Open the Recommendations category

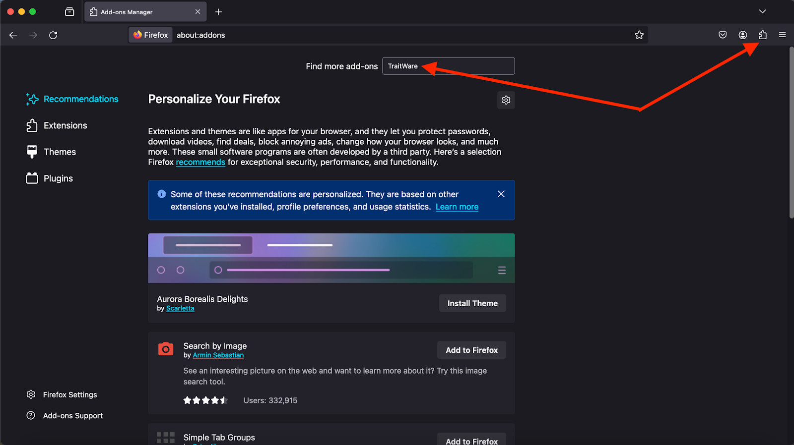[72, 99]
